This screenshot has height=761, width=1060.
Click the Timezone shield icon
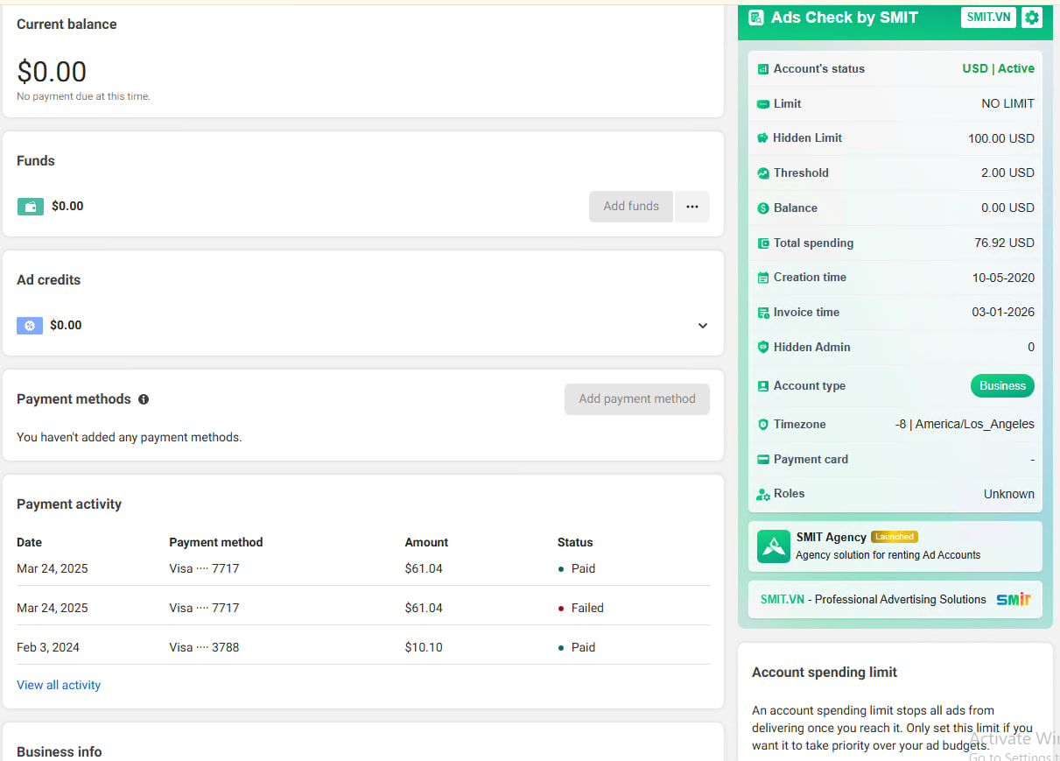point(763,425)
